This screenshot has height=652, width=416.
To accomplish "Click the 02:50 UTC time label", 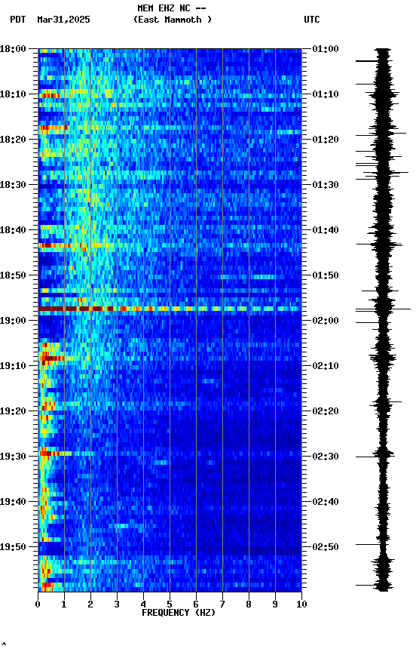I will point(326,547).
